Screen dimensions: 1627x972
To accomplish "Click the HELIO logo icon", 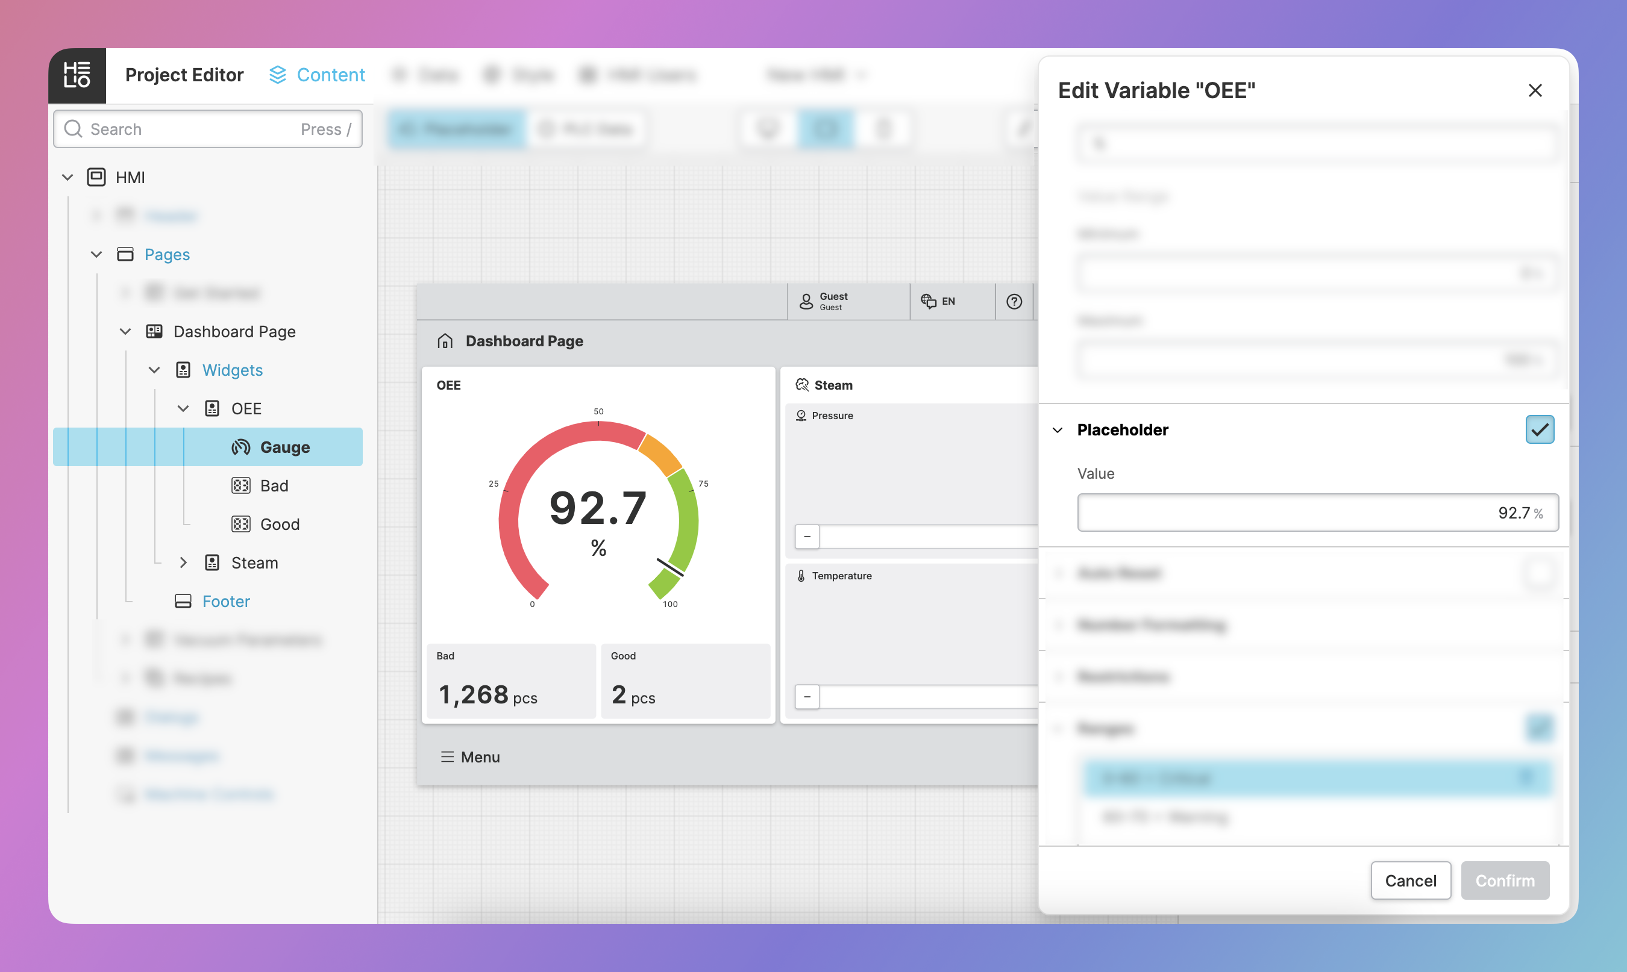I will [77, 75].
